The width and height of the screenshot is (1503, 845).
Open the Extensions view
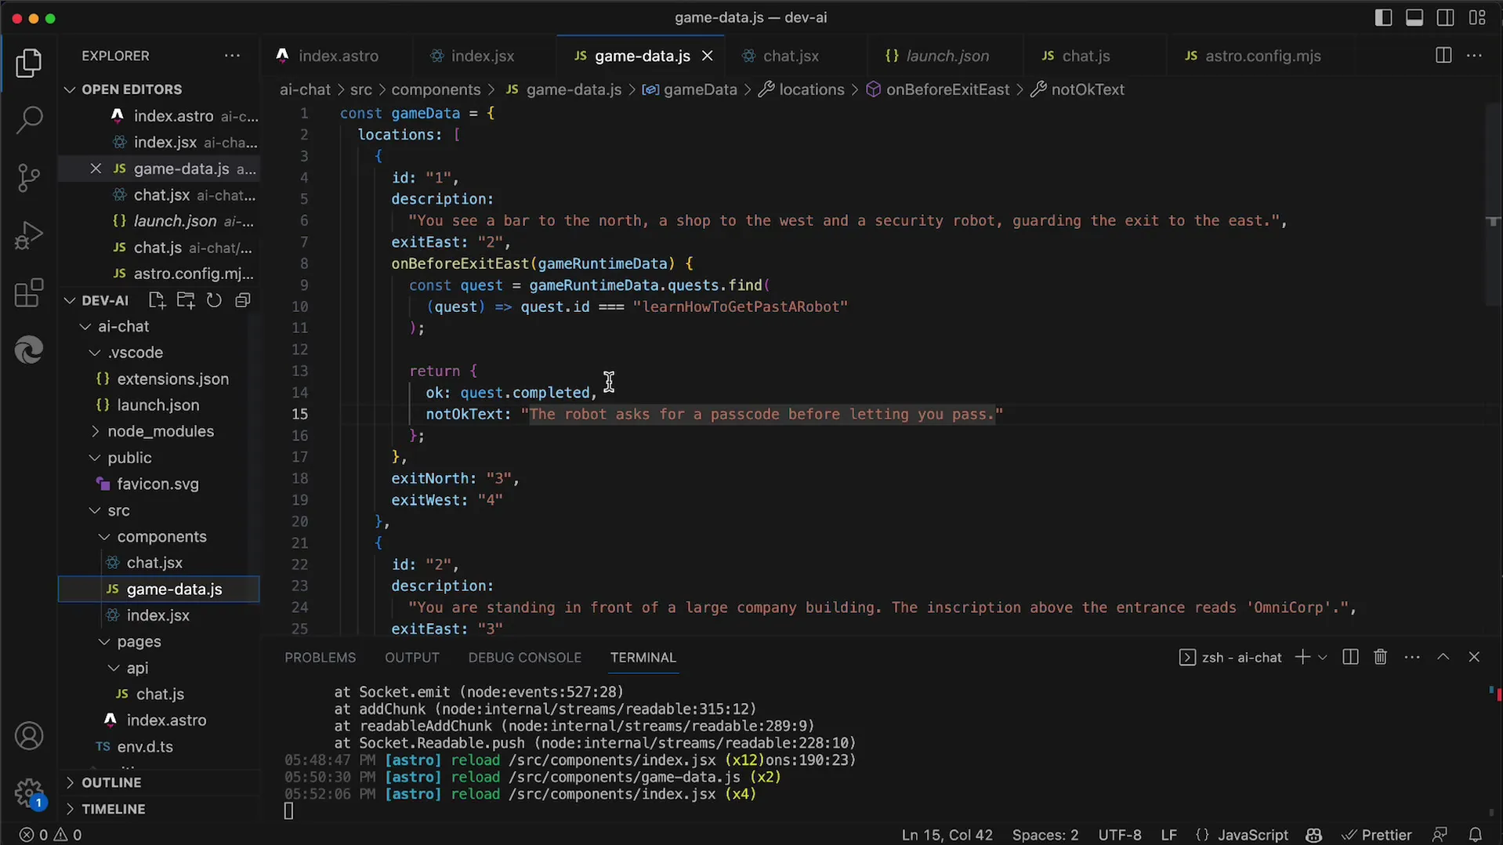(29, 292)
